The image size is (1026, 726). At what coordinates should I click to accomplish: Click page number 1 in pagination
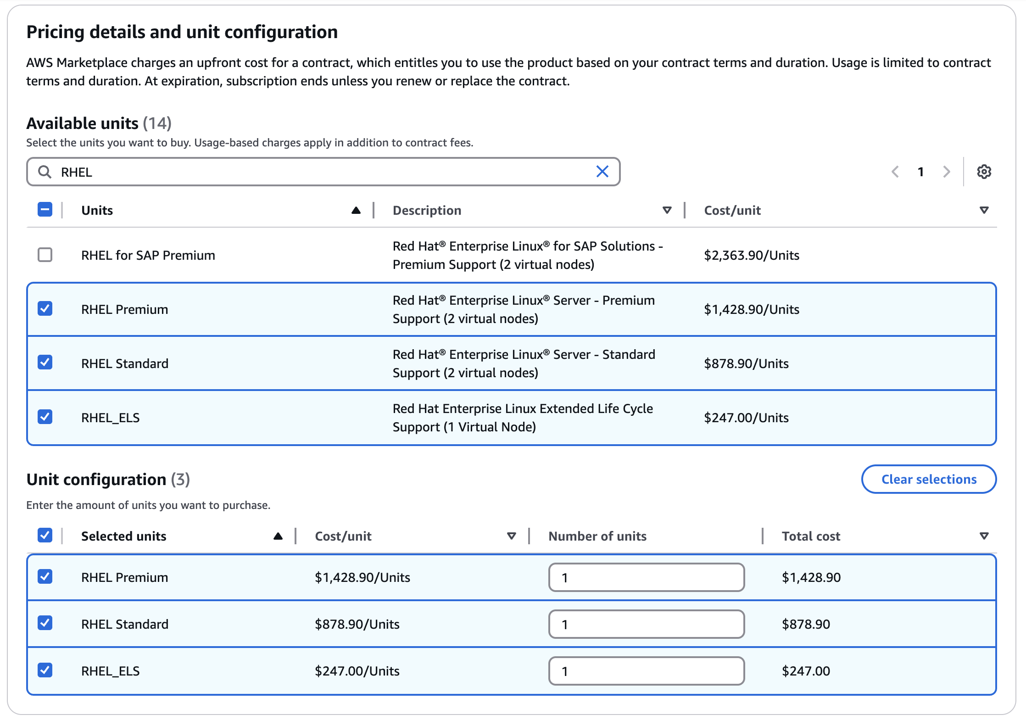(x=920, y=172)
